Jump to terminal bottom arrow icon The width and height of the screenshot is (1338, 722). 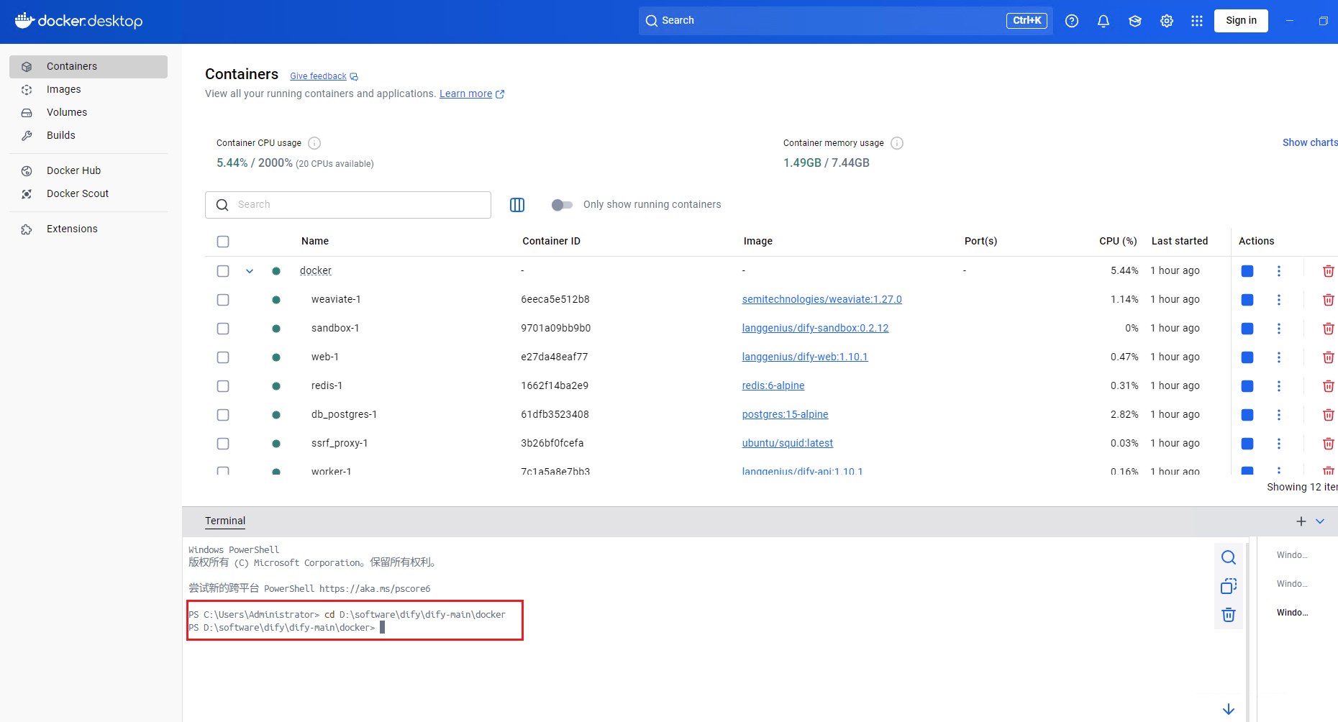[x=1229, y=709]
